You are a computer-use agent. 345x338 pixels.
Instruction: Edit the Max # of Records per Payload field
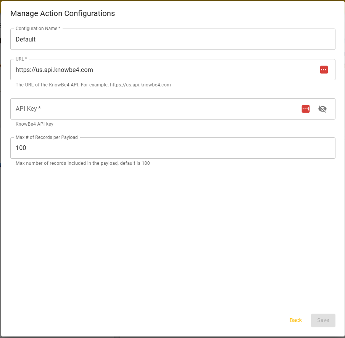pyautogui.click(x=173, y=148)
